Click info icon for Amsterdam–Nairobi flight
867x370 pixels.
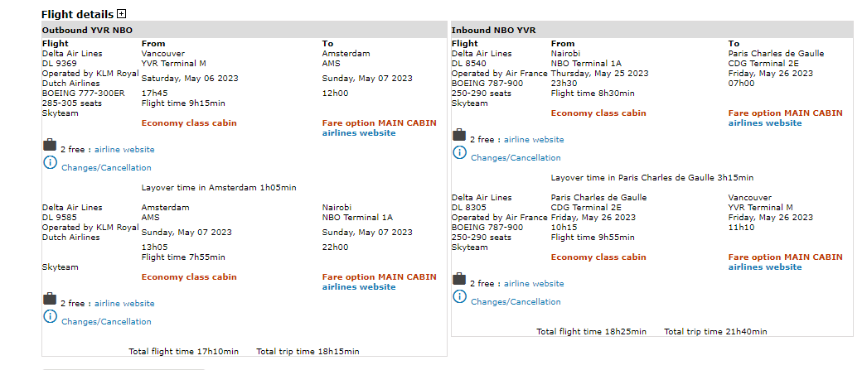(x=50, y=316)
